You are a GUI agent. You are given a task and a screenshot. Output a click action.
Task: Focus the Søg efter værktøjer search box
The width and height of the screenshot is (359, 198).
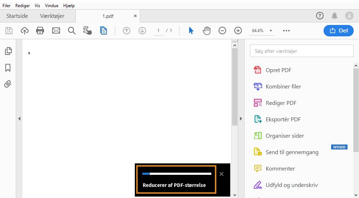click(301, 51)
